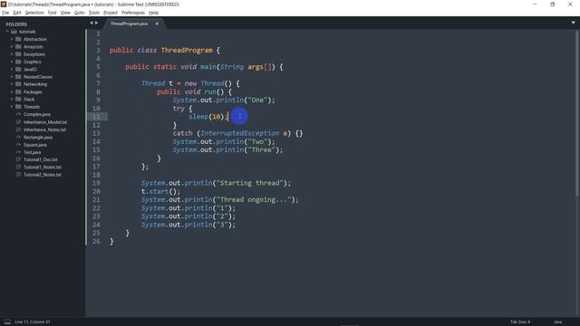
Task: Click the Exceptions folder icon
Action: [x=18, y=54]
